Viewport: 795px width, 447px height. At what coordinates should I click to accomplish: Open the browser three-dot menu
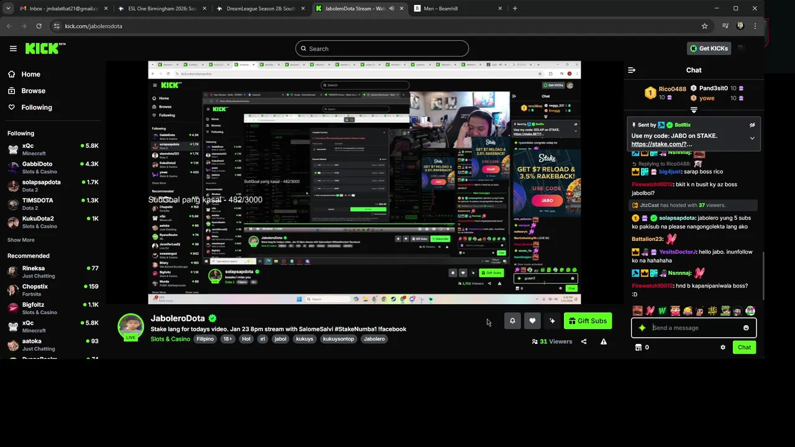(755, 26)
